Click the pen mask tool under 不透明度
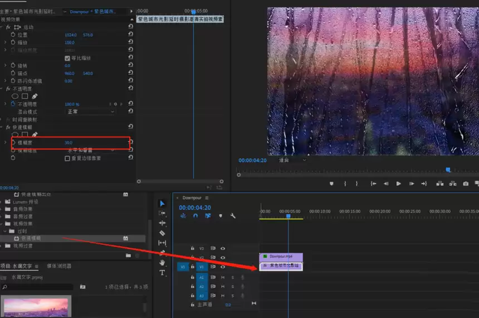 point(35,97)
